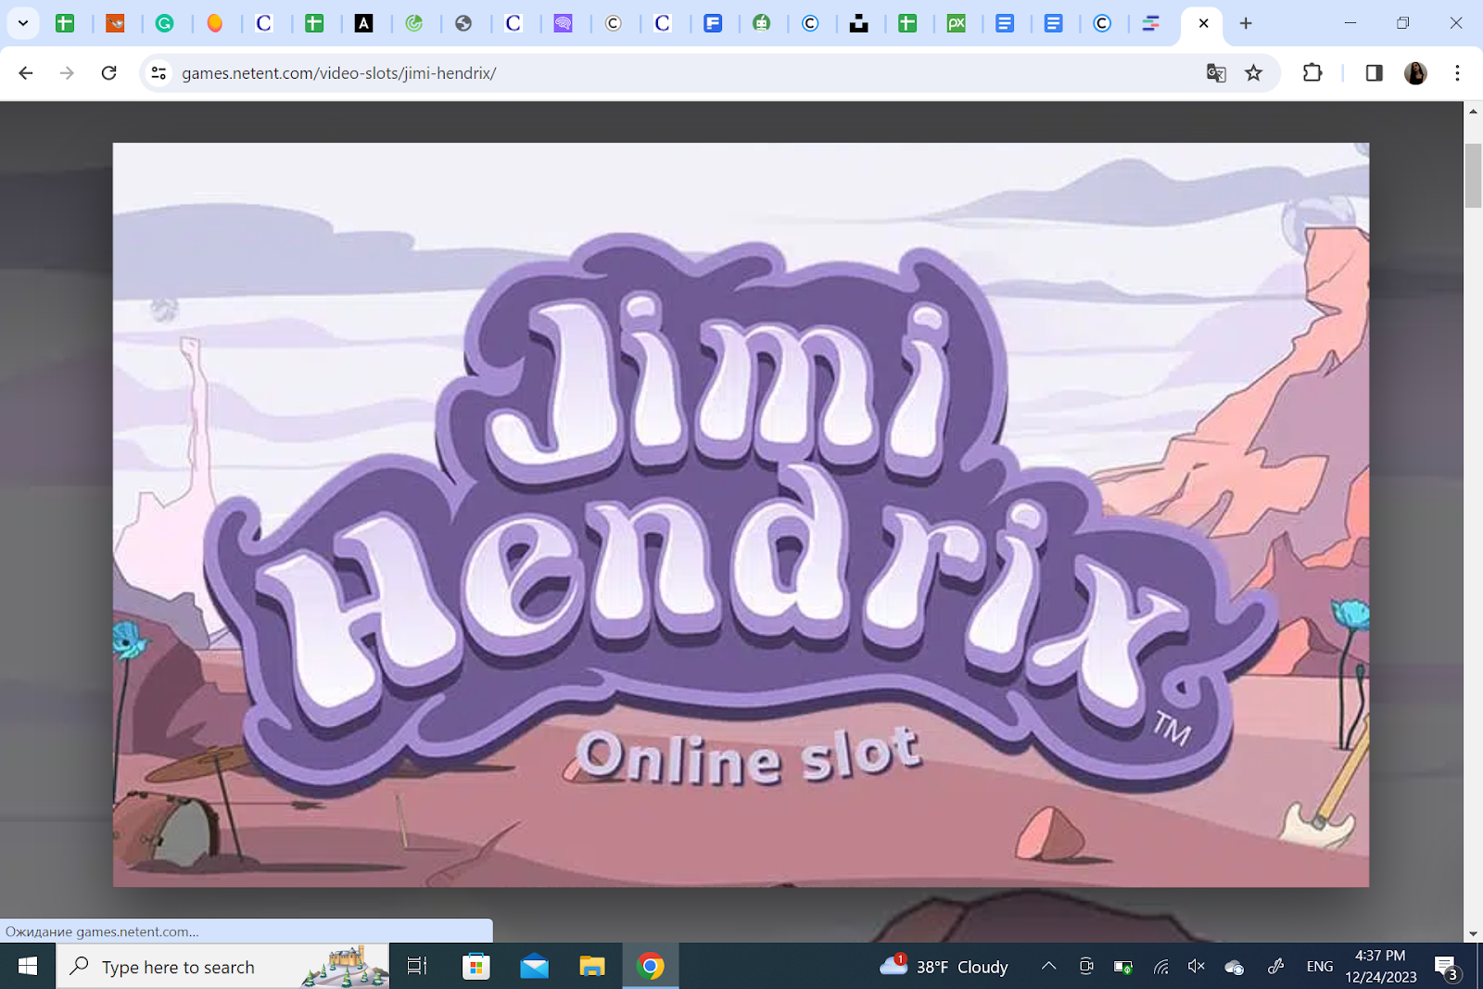Viewport: 1483px width, 989px height.
Task: Switch to the green radar icon tab
Action: coord(414,23)
